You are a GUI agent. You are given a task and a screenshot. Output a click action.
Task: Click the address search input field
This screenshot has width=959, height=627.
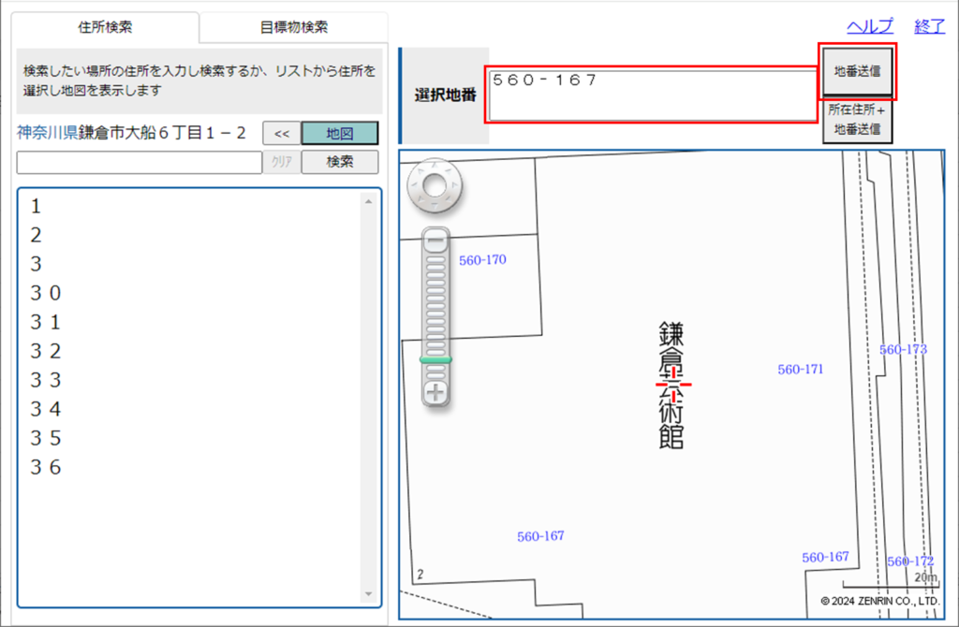(139, 162)
